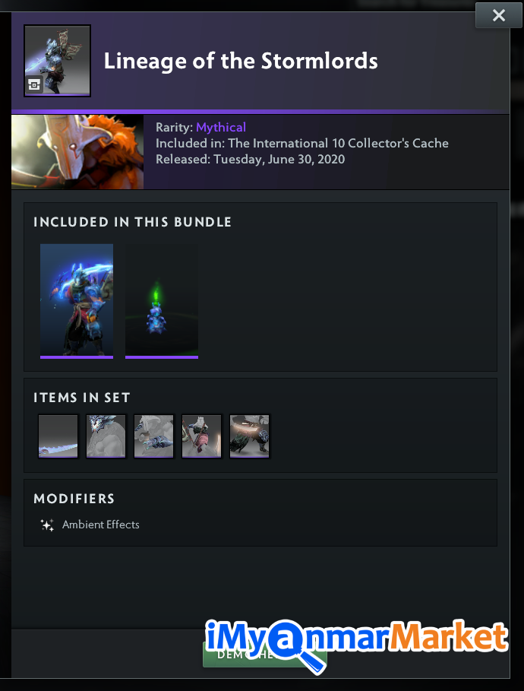Click the Lineage of the Stormlords title
524x691 pixels.
click(x=241, y=61)
